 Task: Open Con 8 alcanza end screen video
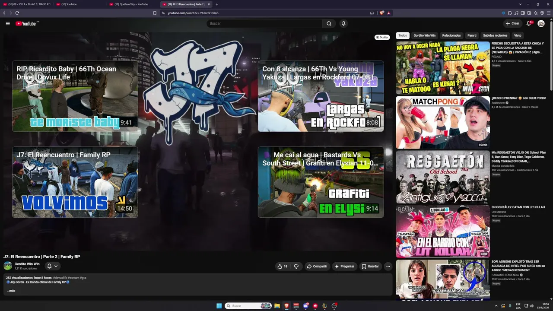tap(321, 96)
